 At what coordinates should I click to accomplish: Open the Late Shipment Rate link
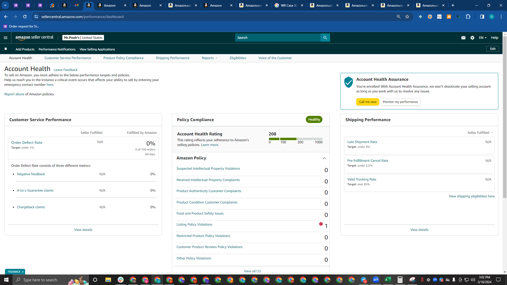click(362, 142)
